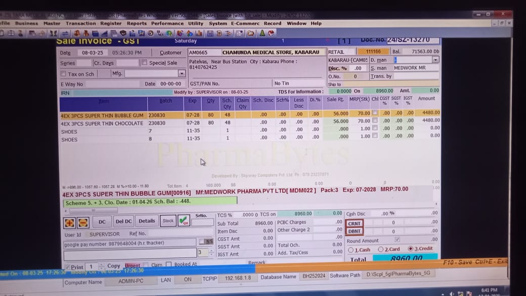Click the orange plus add-row icon
This screenshot has width=526, height=296.
69,222
